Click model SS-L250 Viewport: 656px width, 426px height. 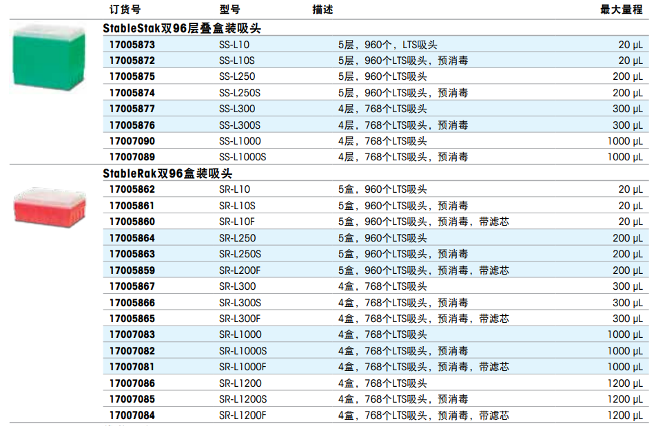(237, 76)
